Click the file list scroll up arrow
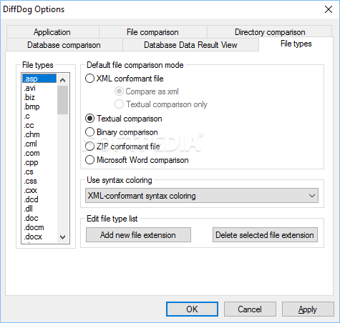Image resolution: width=340 pixels, height=323 pixels. click(x=63, y=80)
